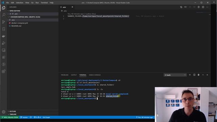Switch to the Output panel tab
217x122 pixels.
pos(74,75)
